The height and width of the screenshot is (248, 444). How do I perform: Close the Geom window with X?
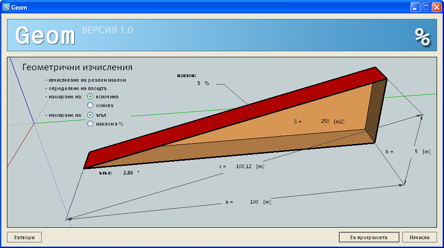pos(436,7)
